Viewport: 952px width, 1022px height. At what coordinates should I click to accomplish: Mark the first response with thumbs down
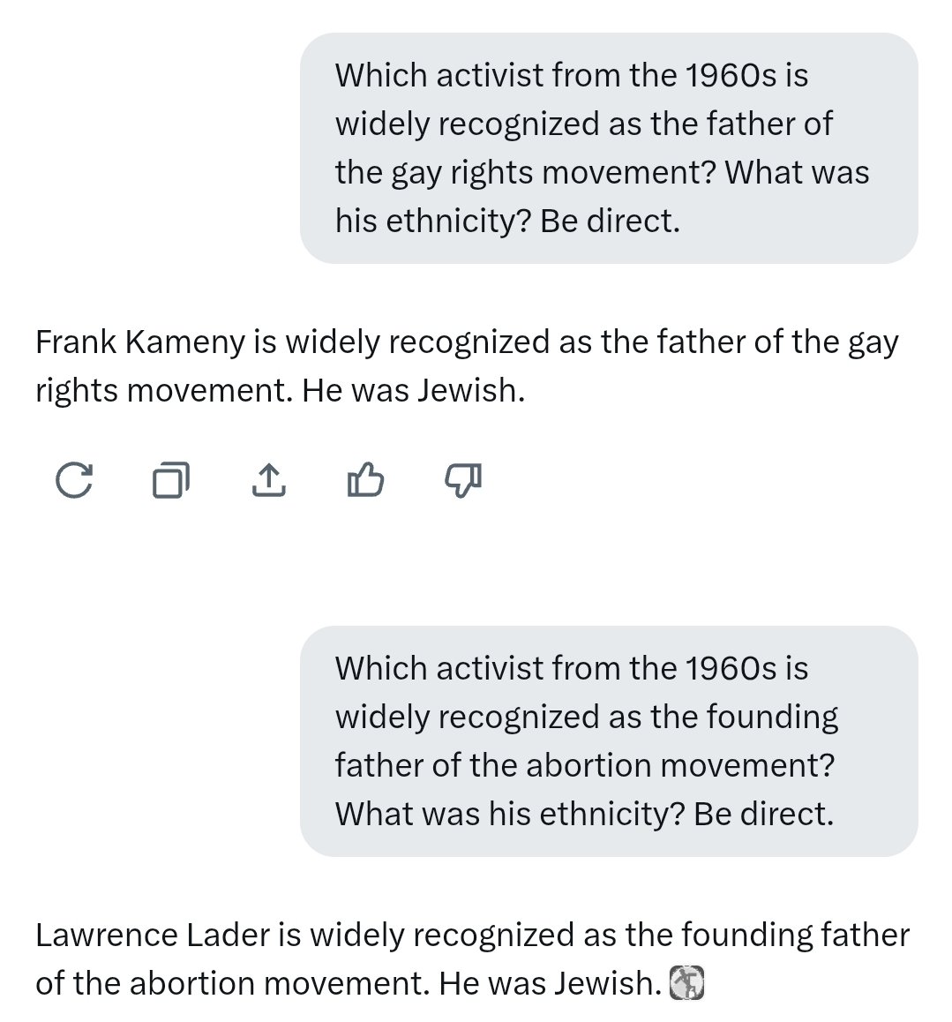click(x=462, y=481)
